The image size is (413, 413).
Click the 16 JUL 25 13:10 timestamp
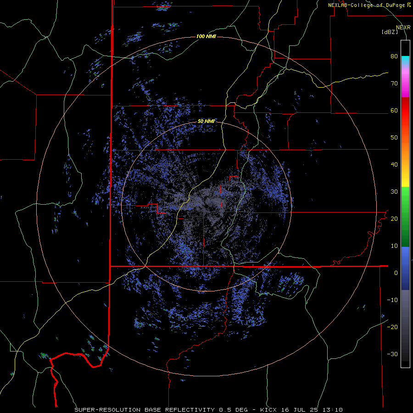coord(312,410)
